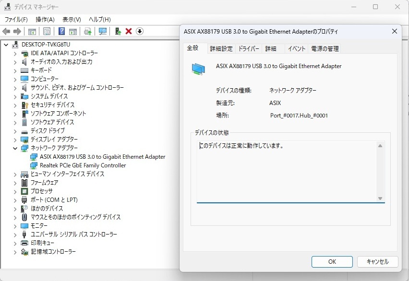This screenshot has width=409, height=281.
Task: Expand the ポート (COM と LPT) node
Action: (15, 200)
